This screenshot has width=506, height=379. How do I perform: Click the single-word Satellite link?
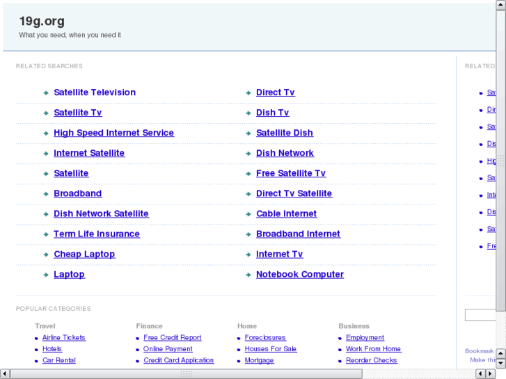pos(71,174)
